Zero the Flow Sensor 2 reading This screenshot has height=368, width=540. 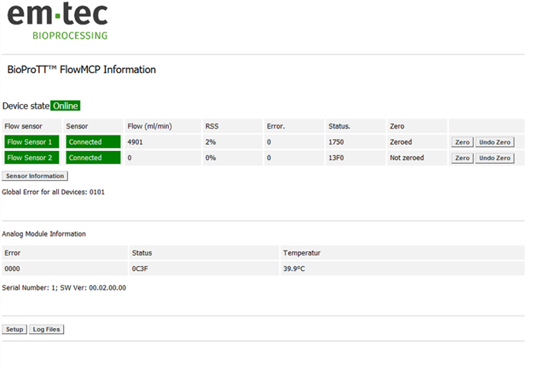[461, 158]
